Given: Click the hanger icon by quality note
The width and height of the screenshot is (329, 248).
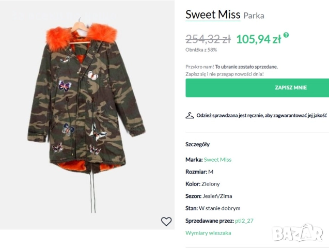Looking at the screenshot, I should pyautogui.click(x=190, y=115).
